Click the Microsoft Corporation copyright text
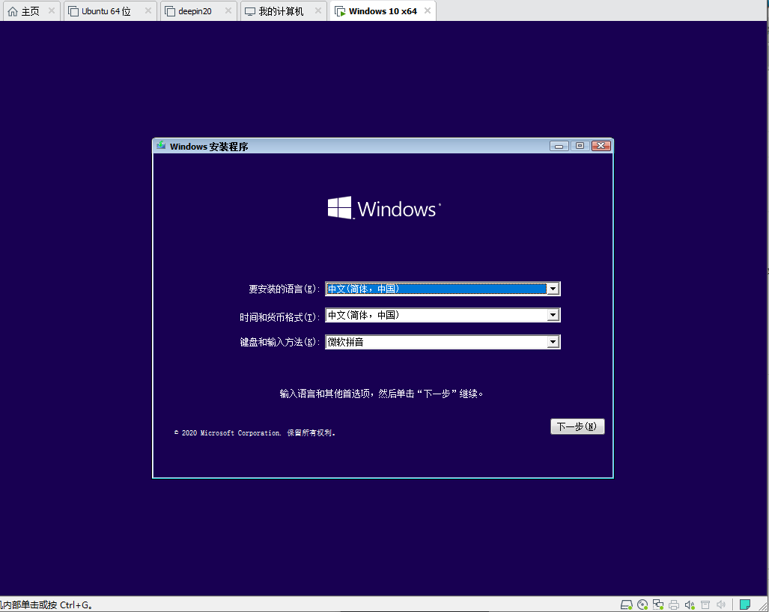769x612 pixels. [x=255, y=432]
